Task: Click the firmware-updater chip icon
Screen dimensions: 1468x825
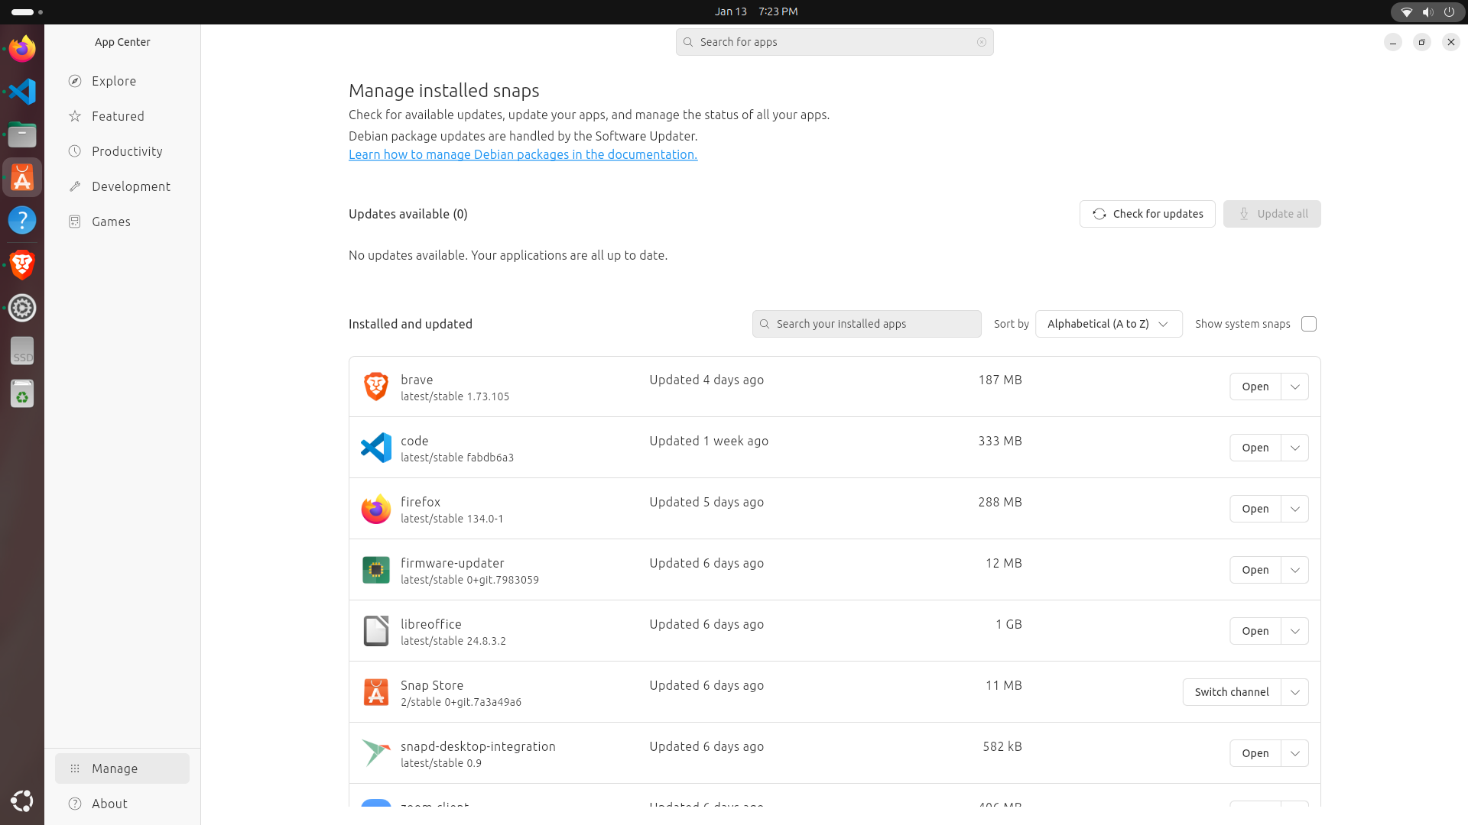Action: point(375,570)
